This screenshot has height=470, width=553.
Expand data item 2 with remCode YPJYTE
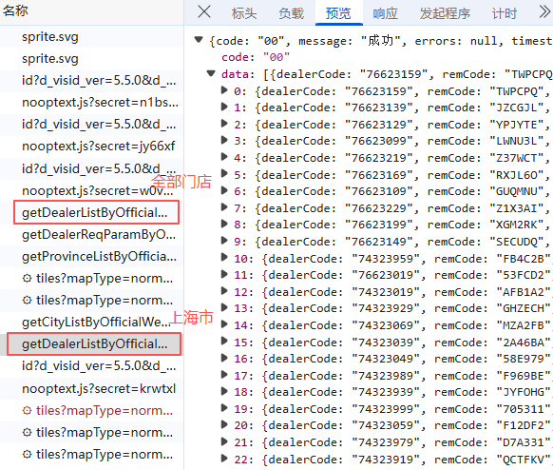(224, 124)
